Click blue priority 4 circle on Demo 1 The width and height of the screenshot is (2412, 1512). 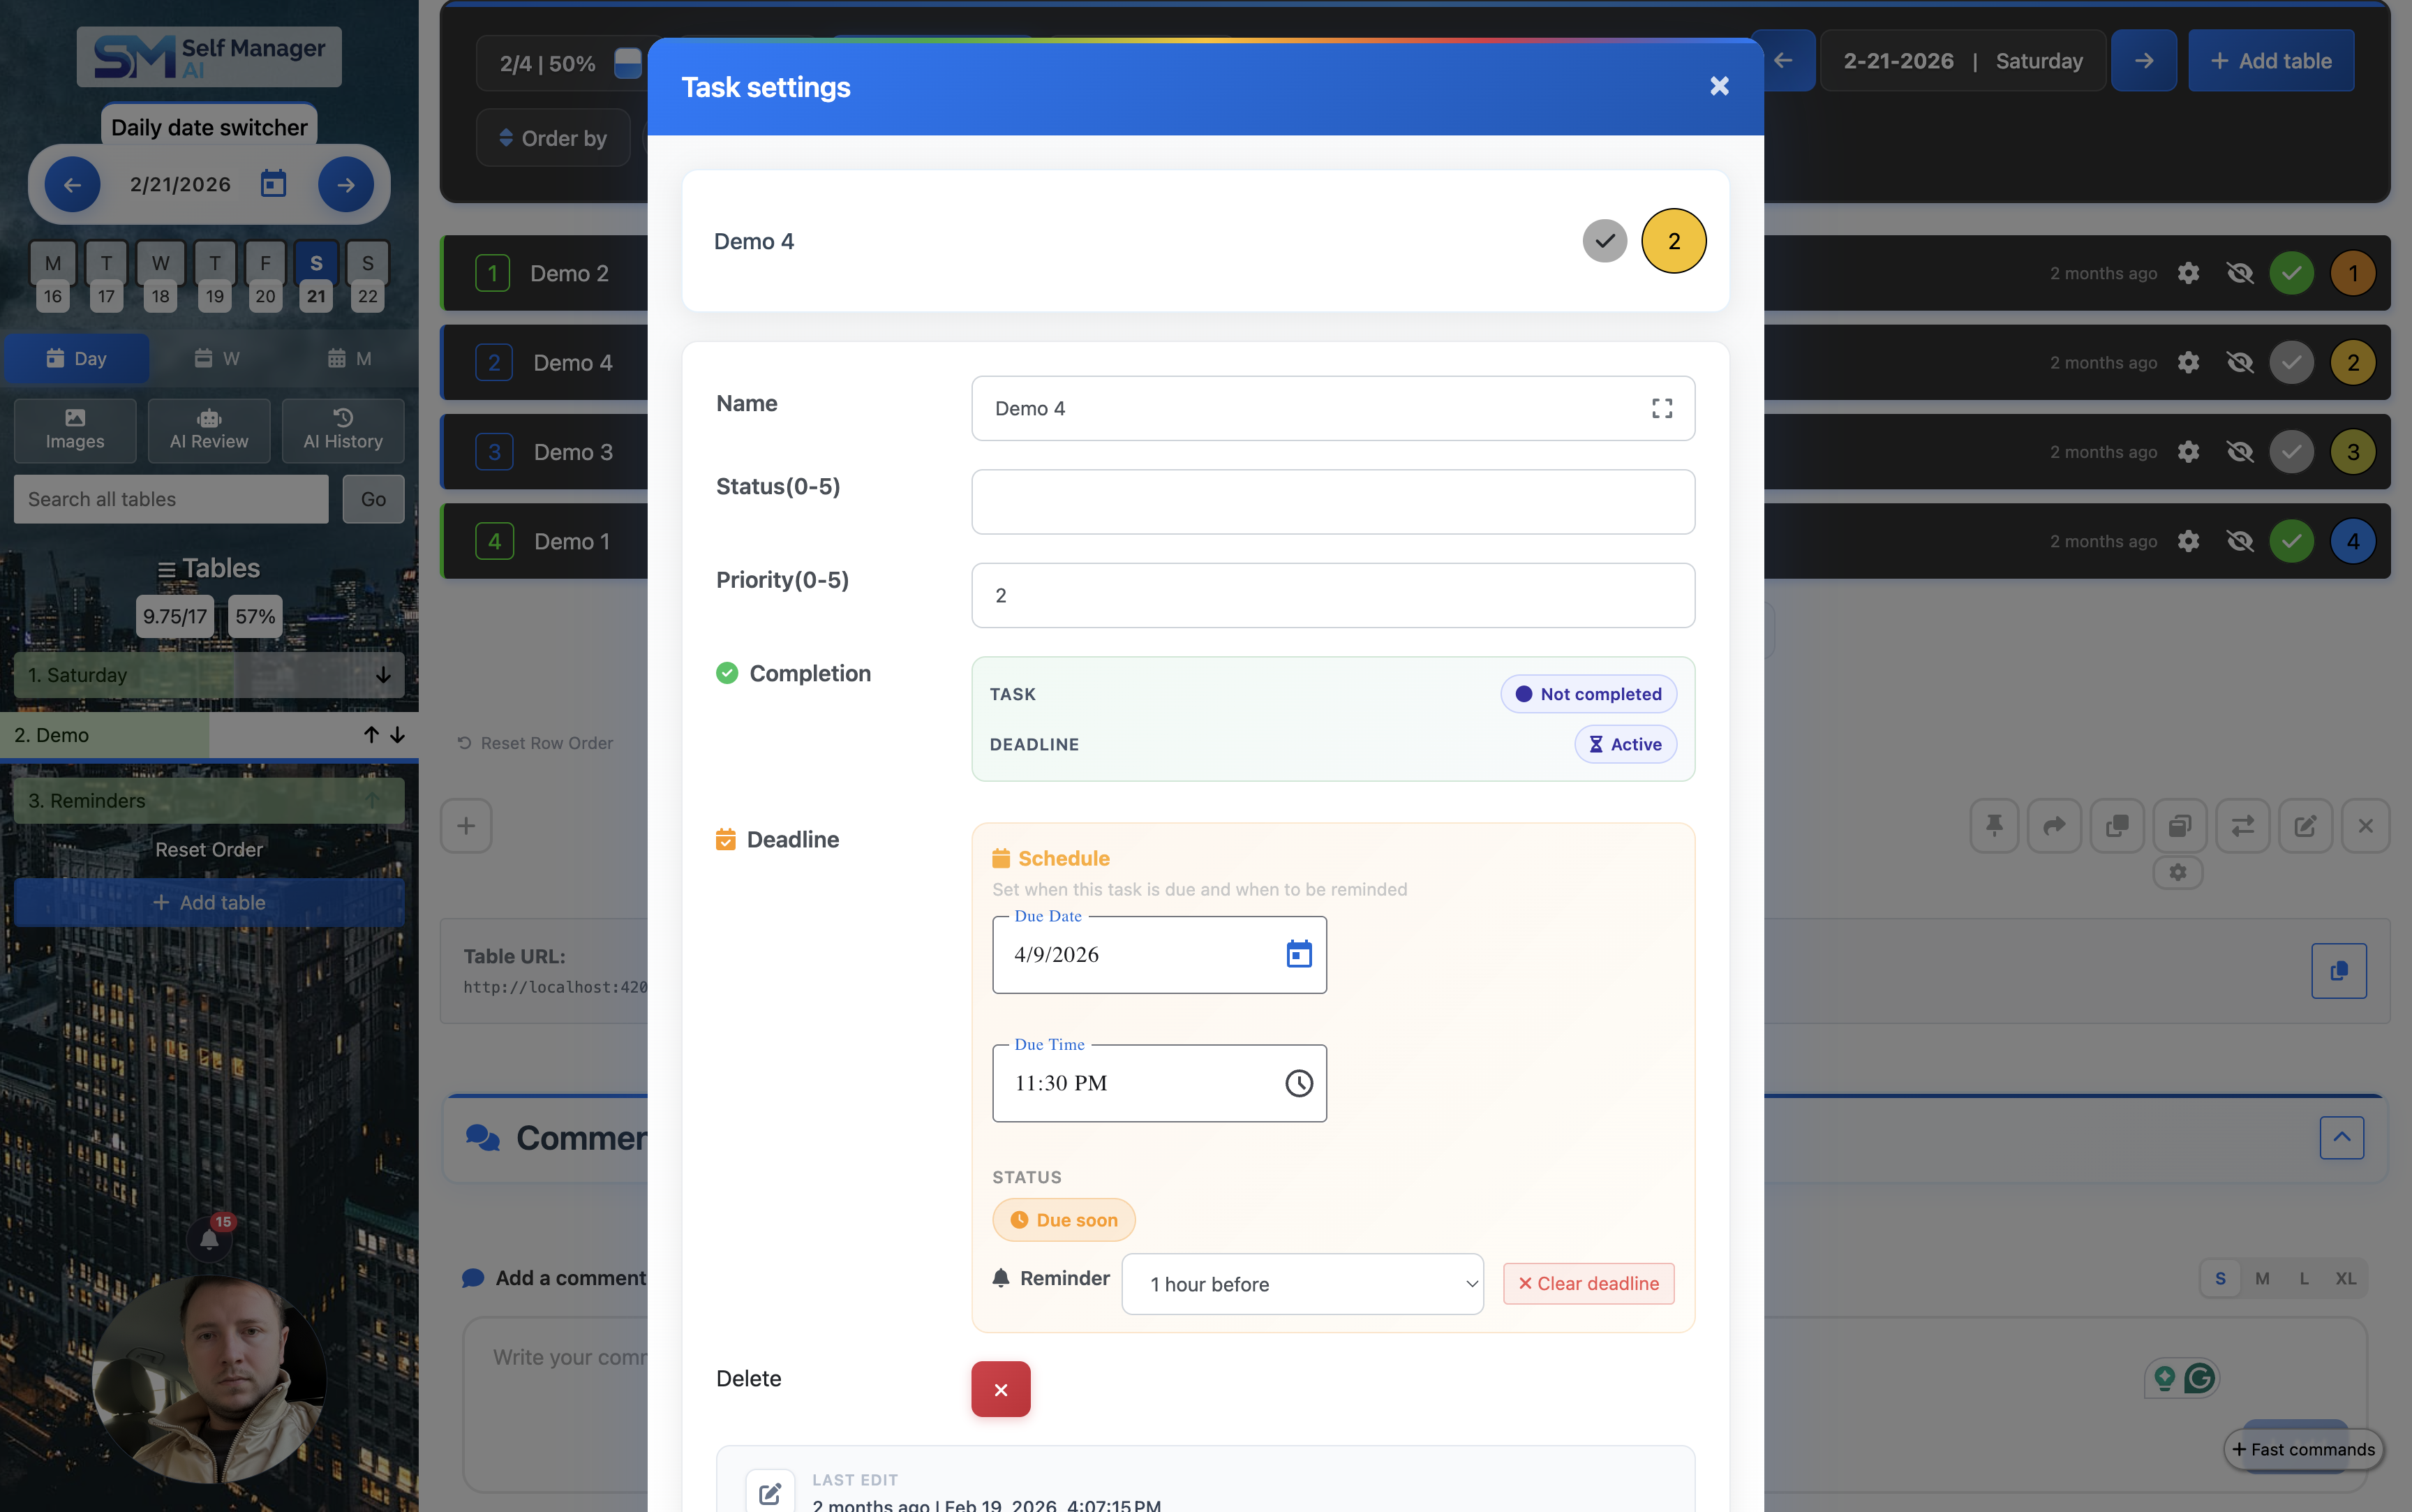tap(2352, 541)
